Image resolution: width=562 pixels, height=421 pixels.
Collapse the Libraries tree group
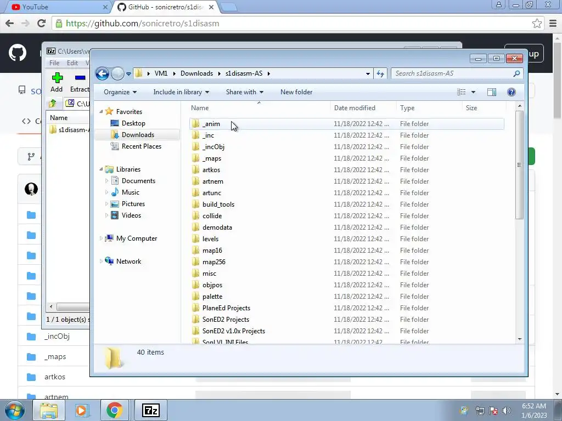[x=101, y=169]
